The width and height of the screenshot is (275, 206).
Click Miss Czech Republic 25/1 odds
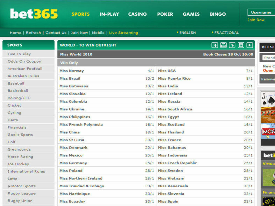coord(248,163)
